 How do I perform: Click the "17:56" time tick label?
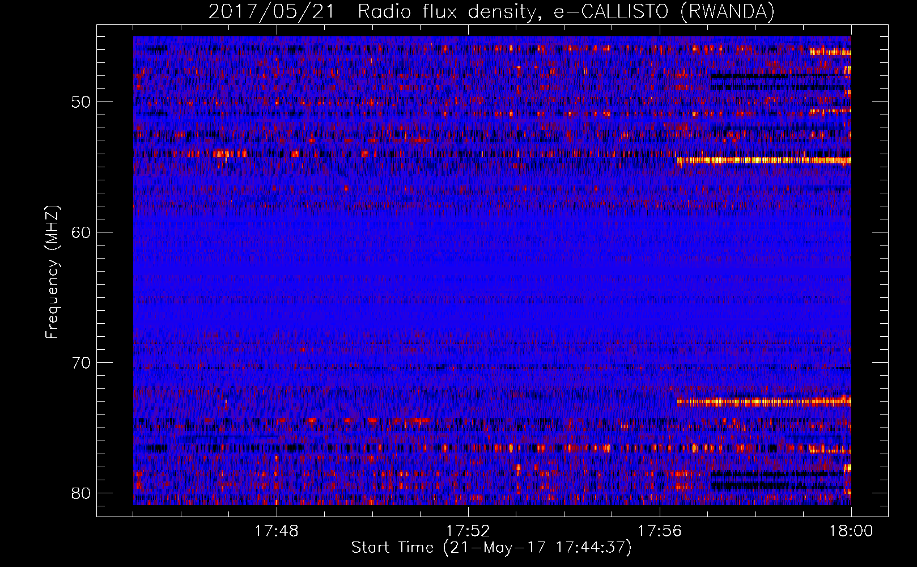pyautogui.click(x=660, y=531)
